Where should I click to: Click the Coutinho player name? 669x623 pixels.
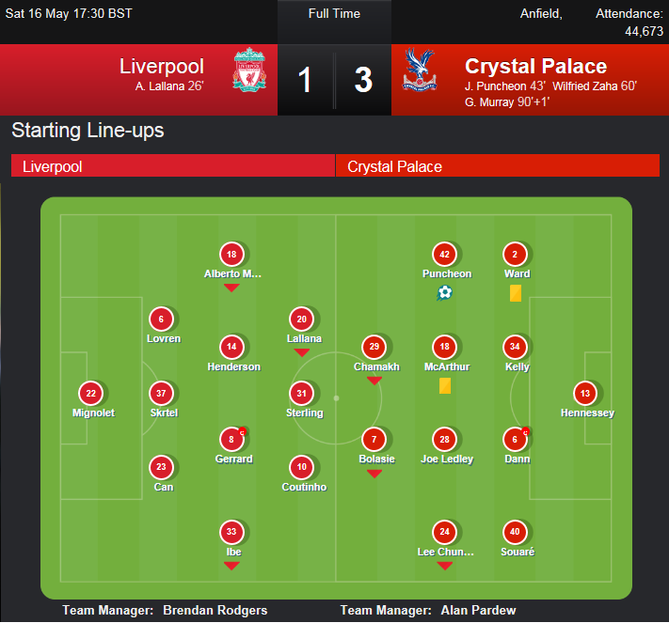[x=304, y=487]
